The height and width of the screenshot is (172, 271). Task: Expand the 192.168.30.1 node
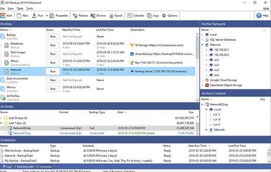(206, 50)
